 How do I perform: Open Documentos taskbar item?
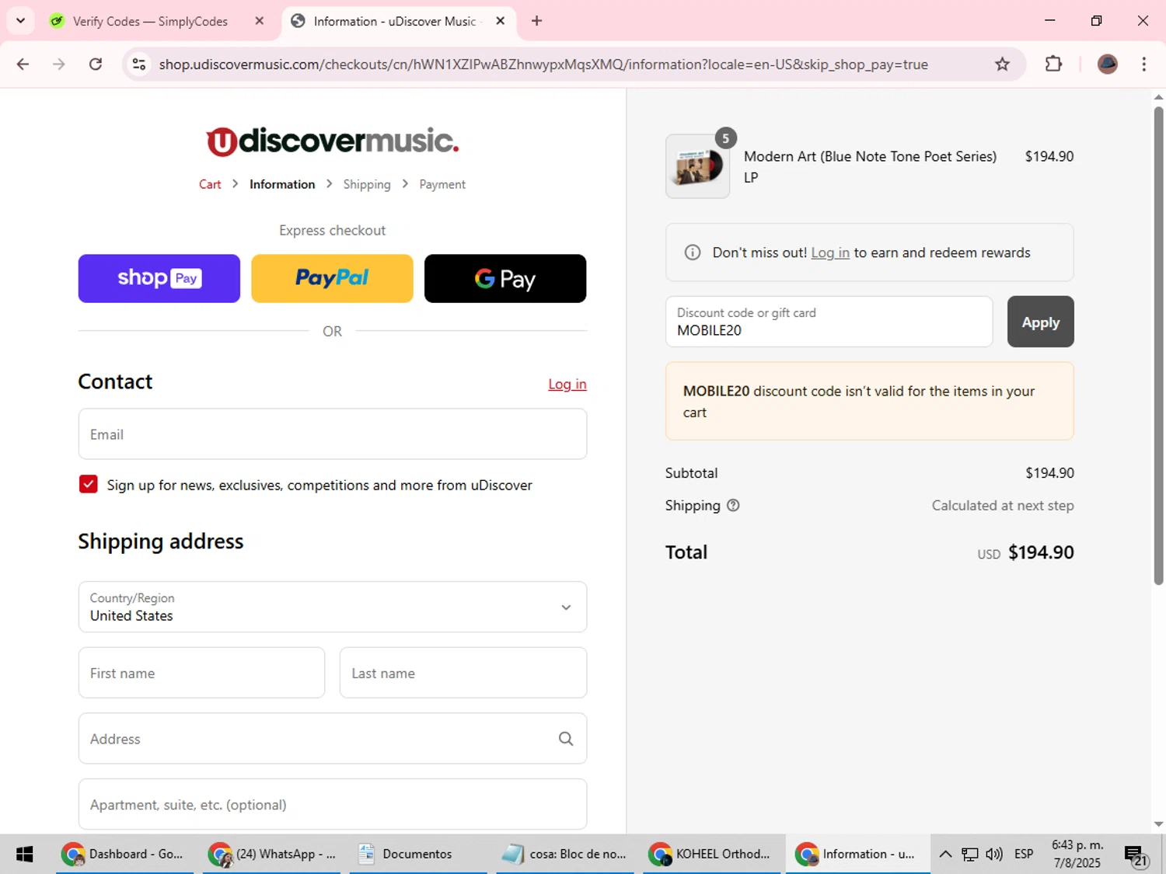(x=418, y=855)
